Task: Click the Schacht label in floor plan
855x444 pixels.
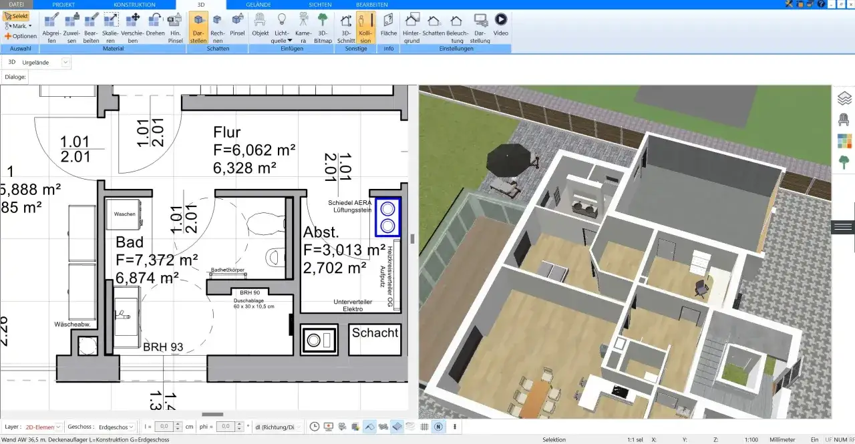Action: [x=375, y=332]
